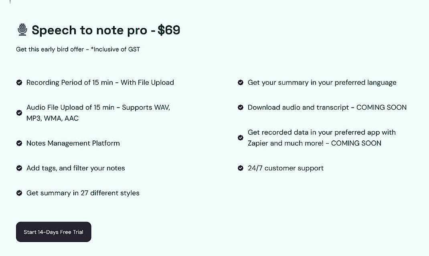Click the checkmark beside Add tags feature
Screen dimensions: 429x256
[x=19, y=168]
